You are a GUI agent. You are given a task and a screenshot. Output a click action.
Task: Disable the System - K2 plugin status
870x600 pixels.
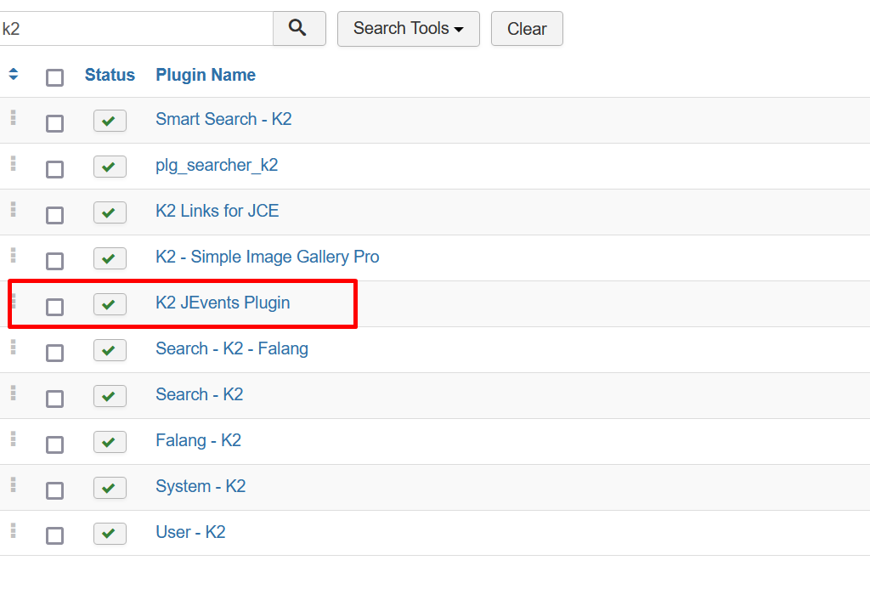point(110,488)
